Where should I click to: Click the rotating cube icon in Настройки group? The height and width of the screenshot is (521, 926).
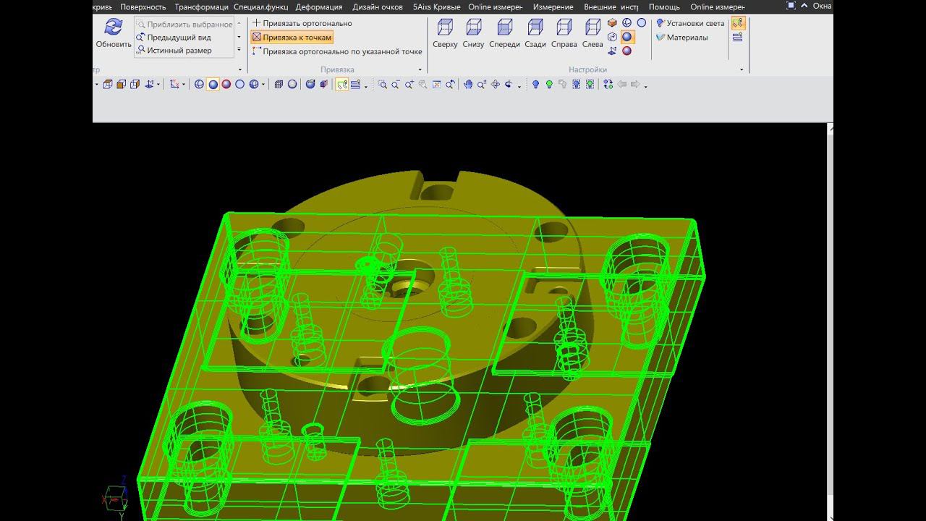click(612, 37)
